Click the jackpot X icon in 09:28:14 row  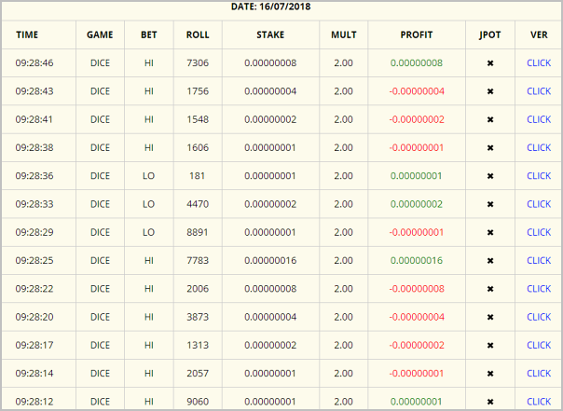pos(490,374)
